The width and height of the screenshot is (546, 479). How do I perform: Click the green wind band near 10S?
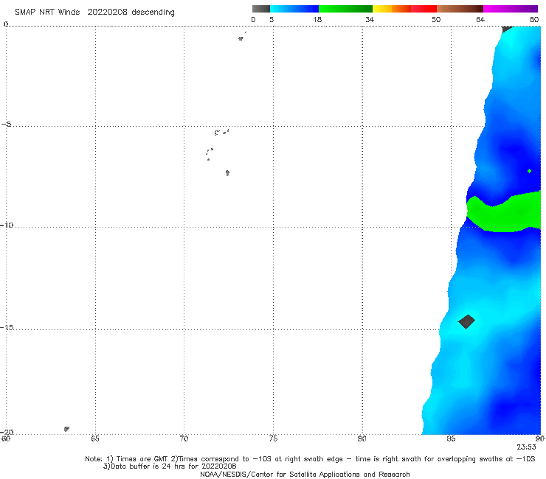[x=505, y=213]
